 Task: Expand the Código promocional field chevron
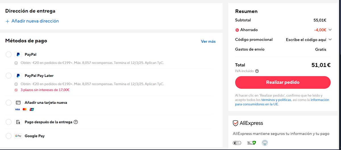coord(330,40)
